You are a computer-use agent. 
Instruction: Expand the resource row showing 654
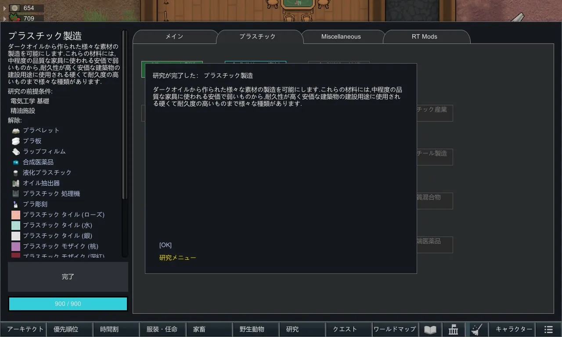tap(5, 8)
